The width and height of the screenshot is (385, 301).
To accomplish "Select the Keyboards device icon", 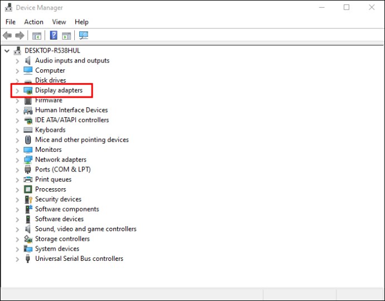I will coord(28,130).
